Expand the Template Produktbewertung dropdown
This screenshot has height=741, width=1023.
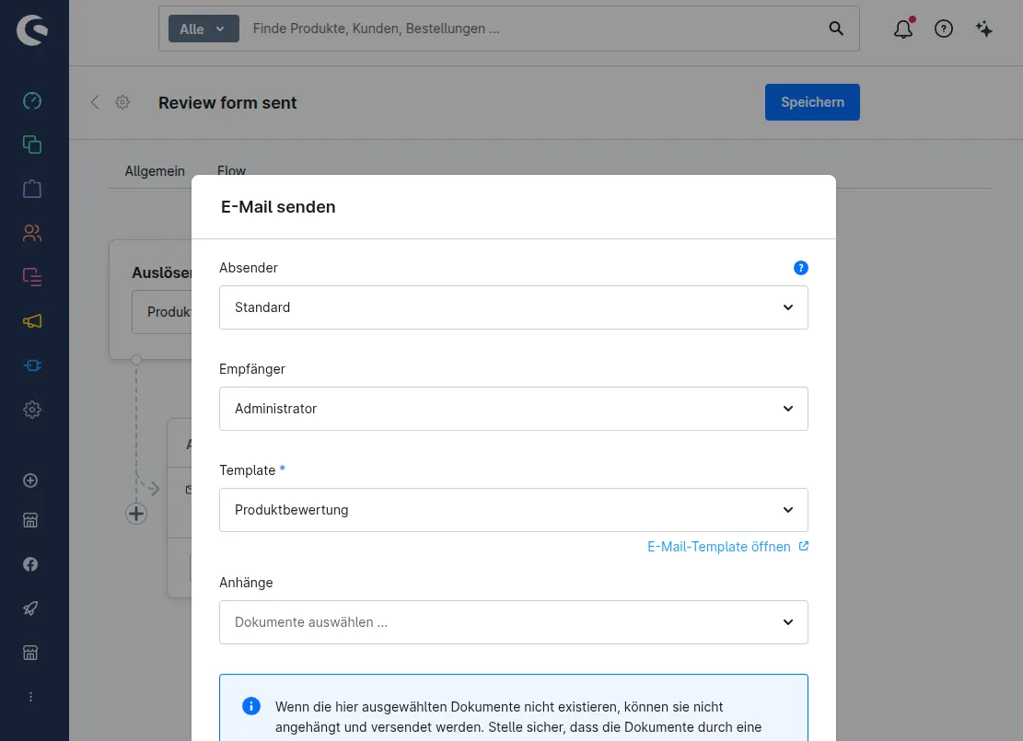tap(514, 509)
